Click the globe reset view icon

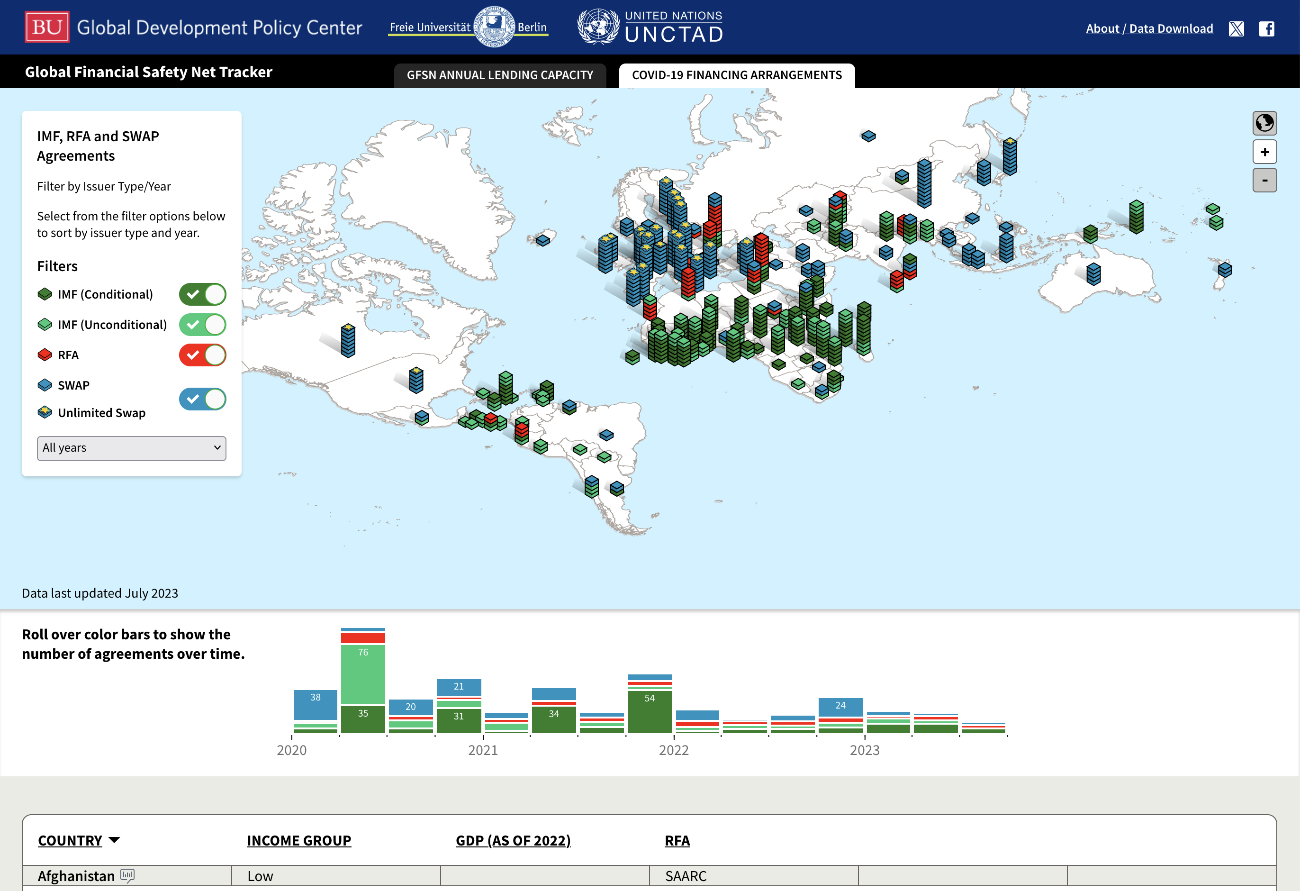[x=1264, y=123]
